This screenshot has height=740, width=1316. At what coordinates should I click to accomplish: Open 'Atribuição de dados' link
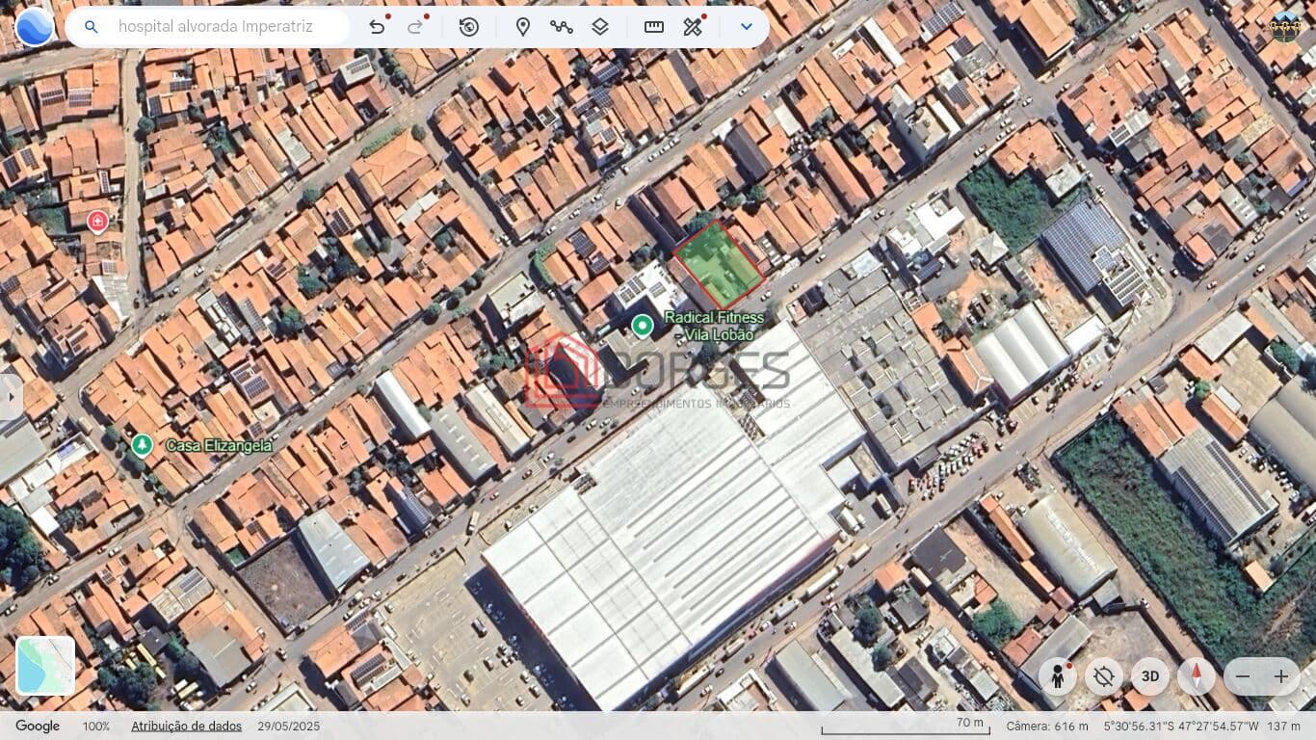(187, 727)
